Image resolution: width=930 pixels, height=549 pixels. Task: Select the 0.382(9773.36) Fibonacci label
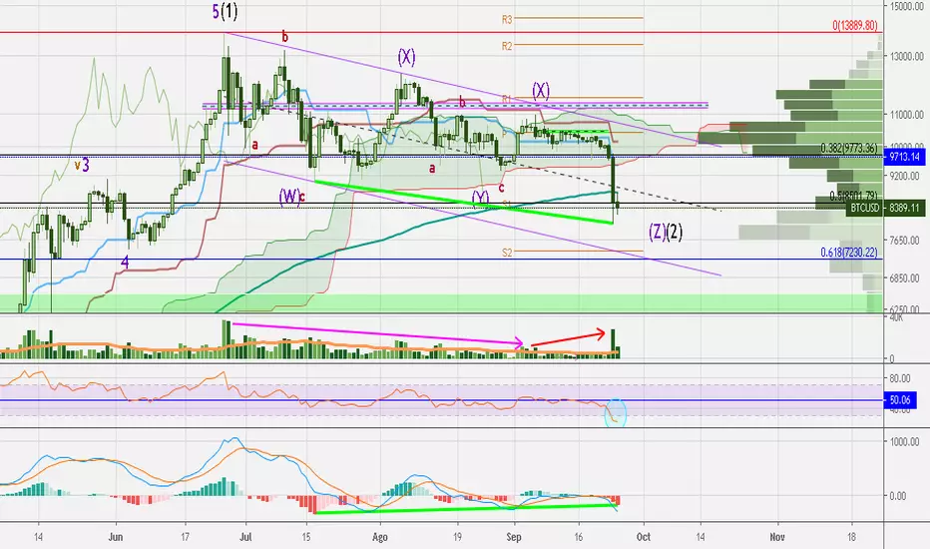[849, 149]
